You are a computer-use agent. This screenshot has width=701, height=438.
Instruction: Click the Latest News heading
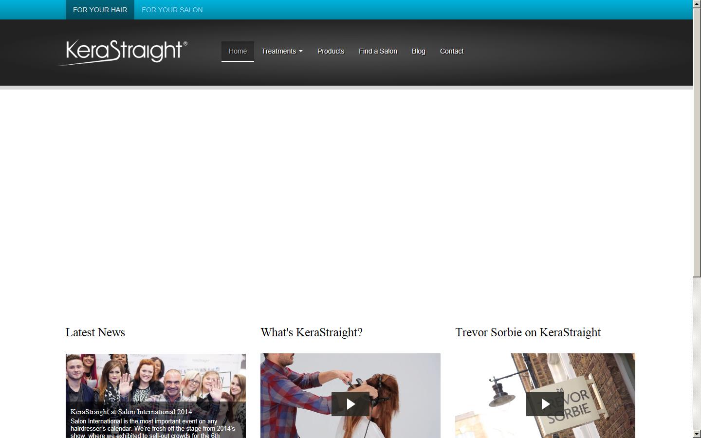tap(95, 333)
